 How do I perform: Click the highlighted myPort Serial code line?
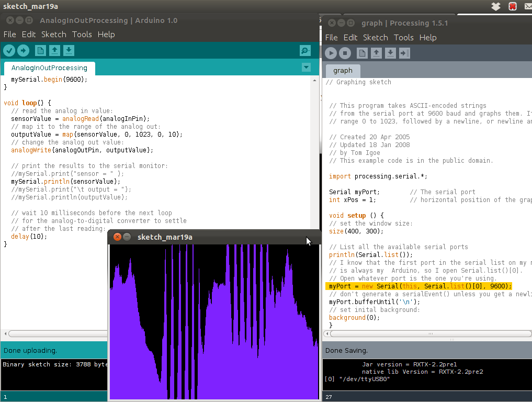point(418,286)
